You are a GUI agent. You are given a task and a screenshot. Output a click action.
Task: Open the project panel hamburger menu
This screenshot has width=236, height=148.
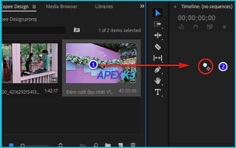pyautogui.click(x=34, y=7)
